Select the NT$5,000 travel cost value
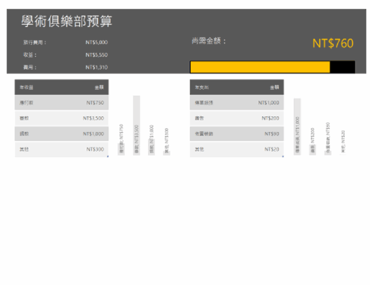Image resolution: width=370 pixels, height=285 pixels. click(96, 42)
